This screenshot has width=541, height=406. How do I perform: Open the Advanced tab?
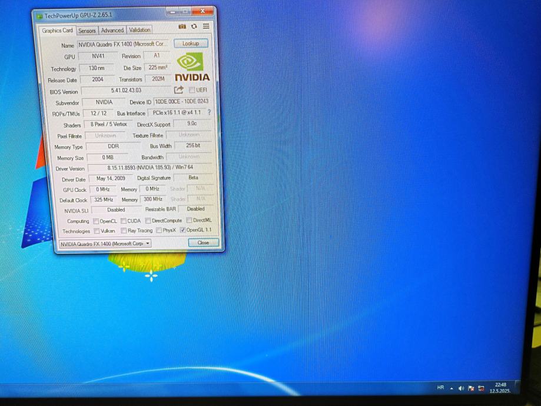click(112, 31)
